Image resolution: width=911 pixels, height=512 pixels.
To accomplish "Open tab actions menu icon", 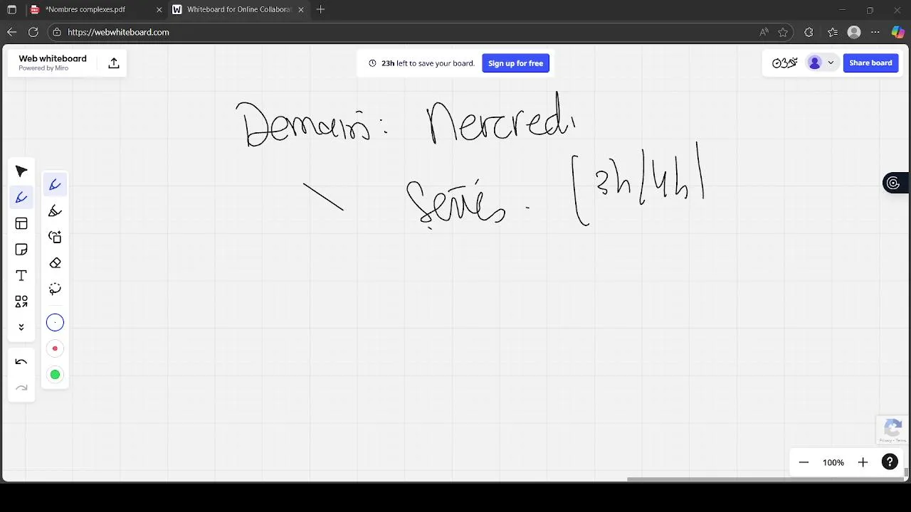I will (11, 9).
